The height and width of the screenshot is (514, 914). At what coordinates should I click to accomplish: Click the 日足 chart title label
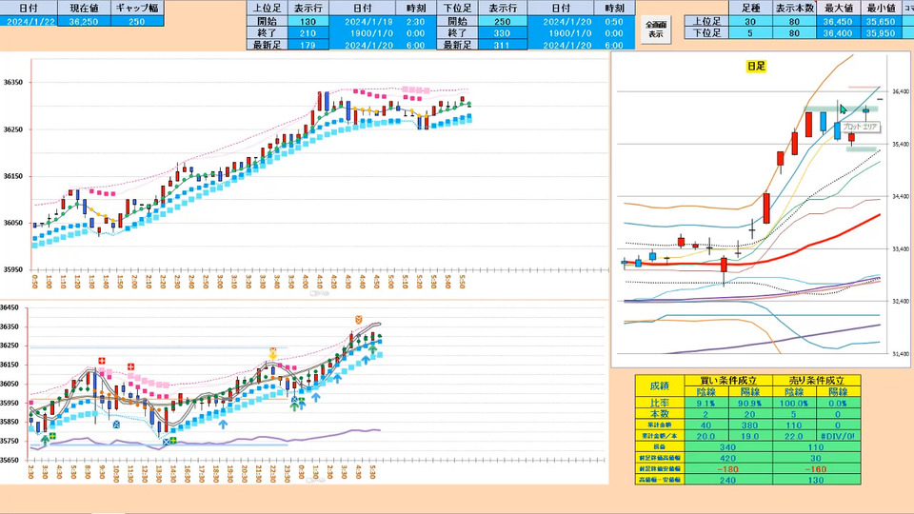tap(756, 67)
